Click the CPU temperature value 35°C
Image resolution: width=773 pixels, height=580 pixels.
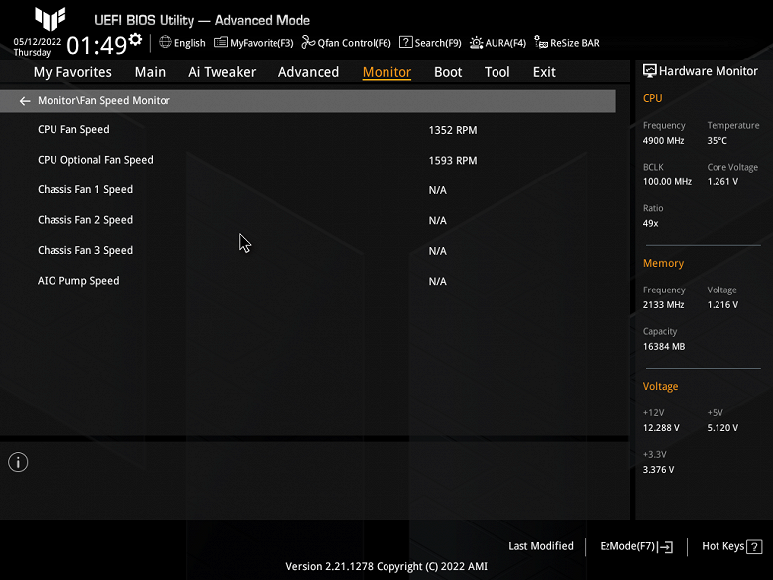coord(717,140)
